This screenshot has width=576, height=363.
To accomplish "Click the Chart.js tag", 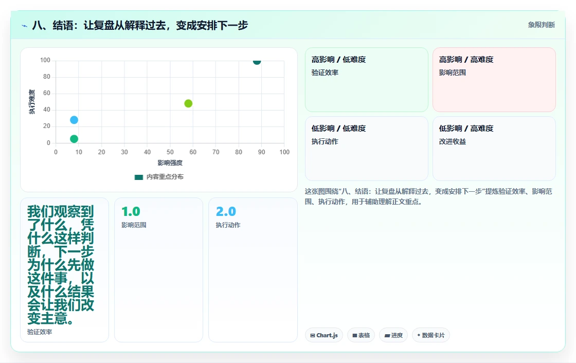I will [324, 335].
